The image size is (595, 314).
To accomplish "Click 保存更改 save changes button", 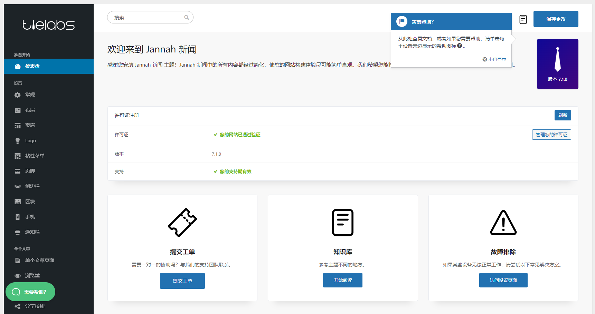I will click(x=556, y=19).
